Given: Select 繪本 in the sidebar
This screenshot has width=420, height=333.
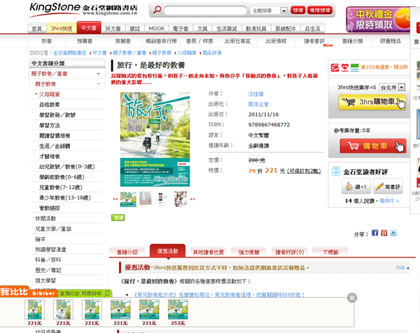Looking at the screenshot, I should [41, 239].
